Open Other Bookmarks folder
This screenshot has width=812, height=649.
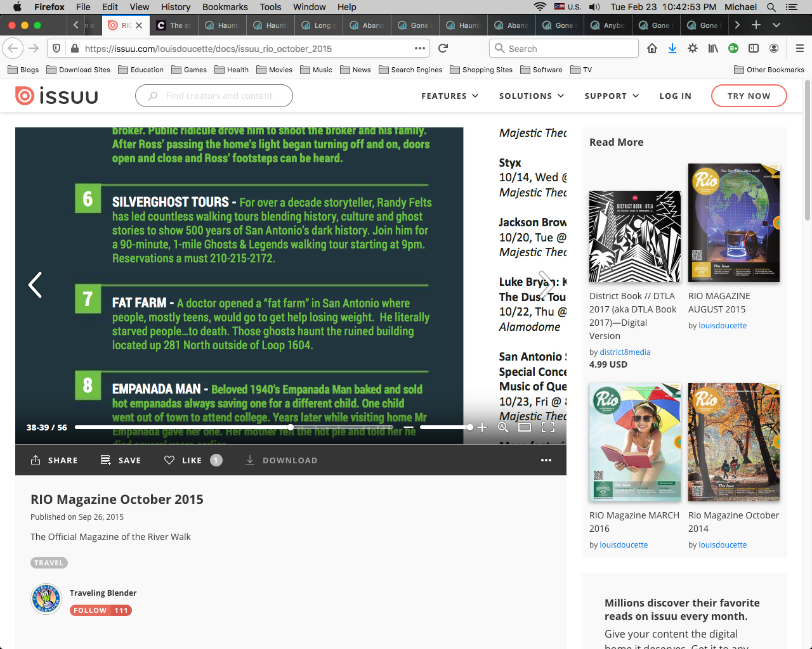click(769, 70)
